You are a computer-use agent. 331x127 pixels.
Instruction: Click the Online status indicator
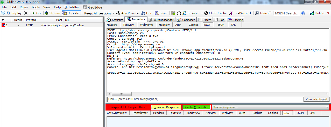coord(317,13)
